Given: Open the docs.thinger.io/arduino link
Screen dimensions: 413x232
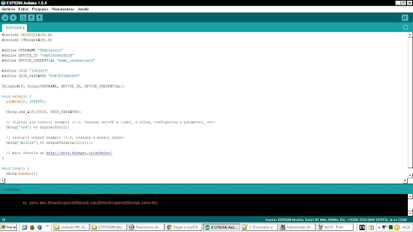Looking at the screenshot, I should coord(79,153).
